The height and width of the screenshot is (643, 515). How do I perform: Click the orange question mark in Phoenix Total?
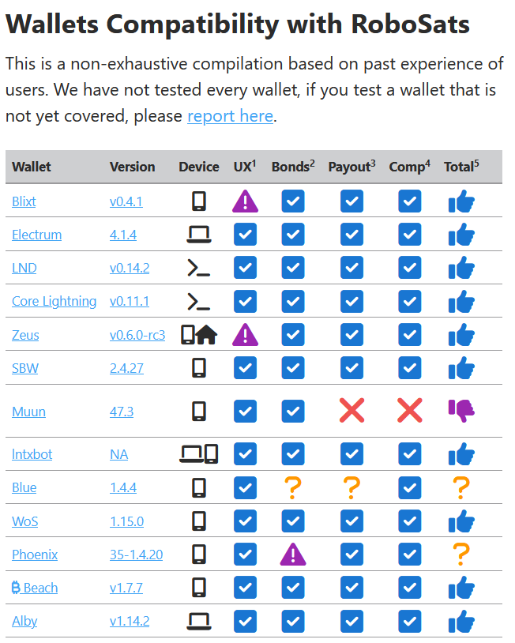(x=461, y=555)
